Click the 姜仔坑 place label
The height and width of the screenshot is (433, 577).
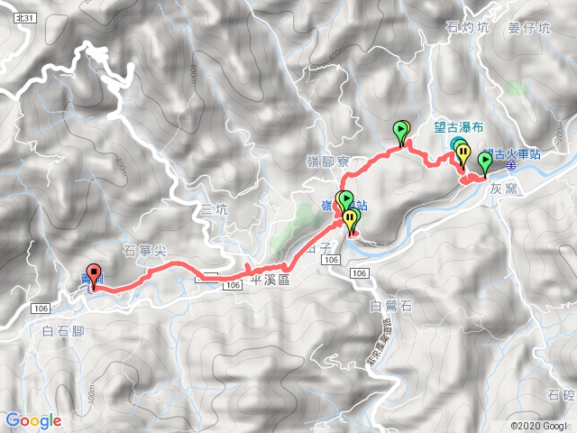point(529,28)
